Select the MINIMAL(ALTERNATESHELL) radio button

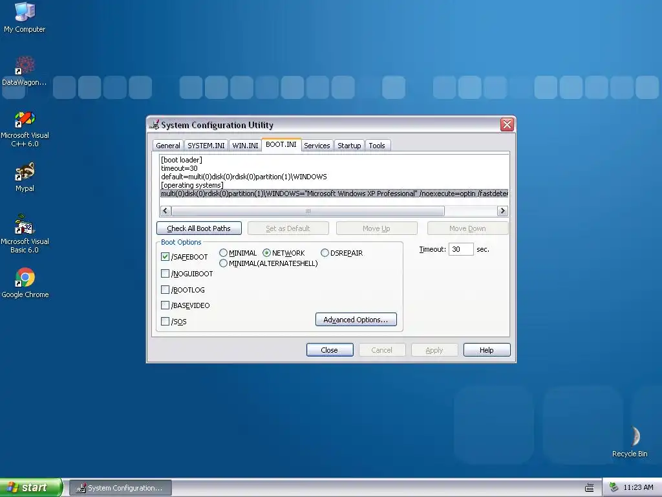(223, 263)
